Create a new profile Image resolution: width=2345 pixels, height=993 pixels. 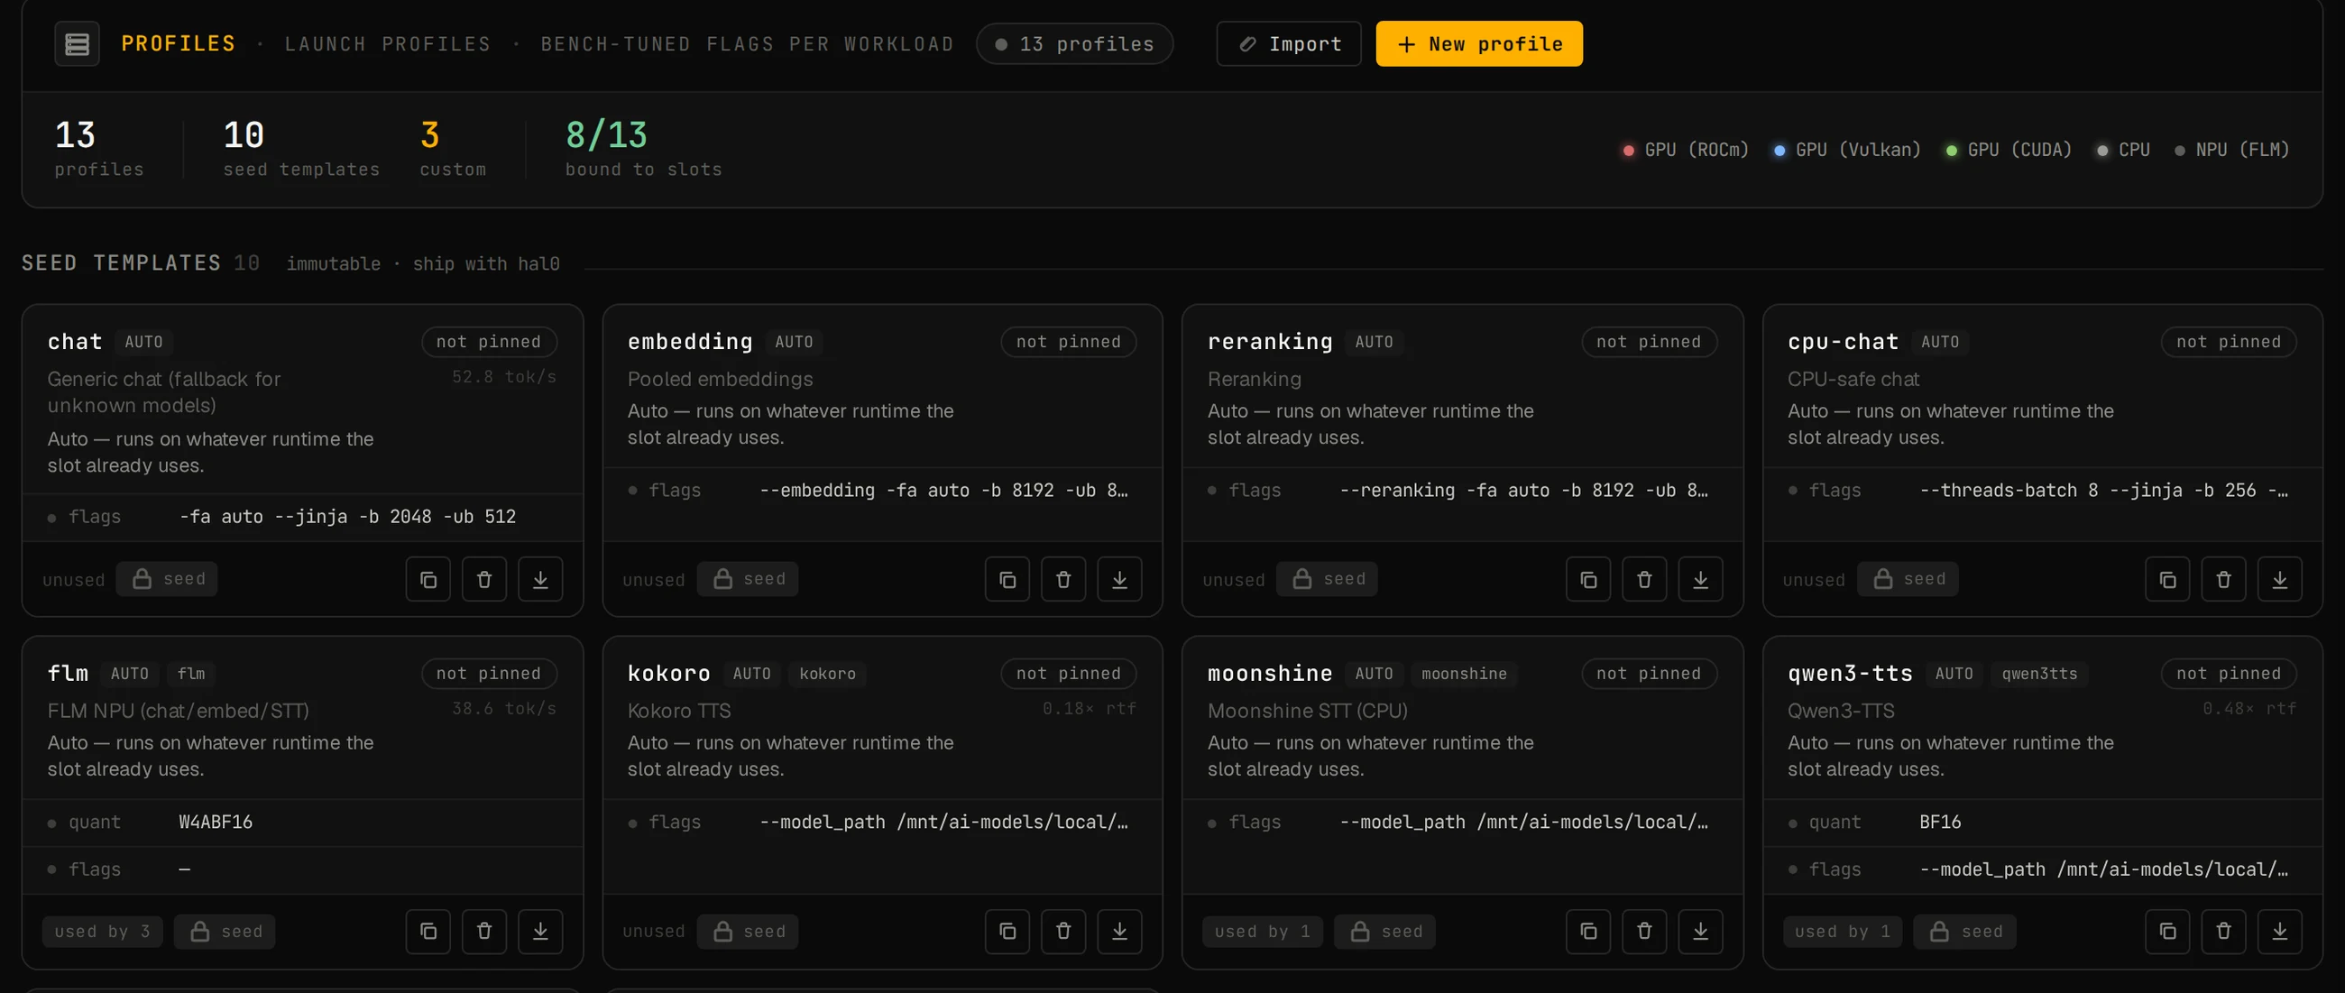(x=1478, y=43)
